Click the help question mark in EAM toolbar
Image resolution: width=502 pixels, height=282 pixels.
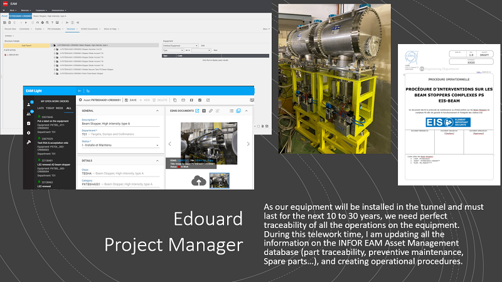pos(52,23)
